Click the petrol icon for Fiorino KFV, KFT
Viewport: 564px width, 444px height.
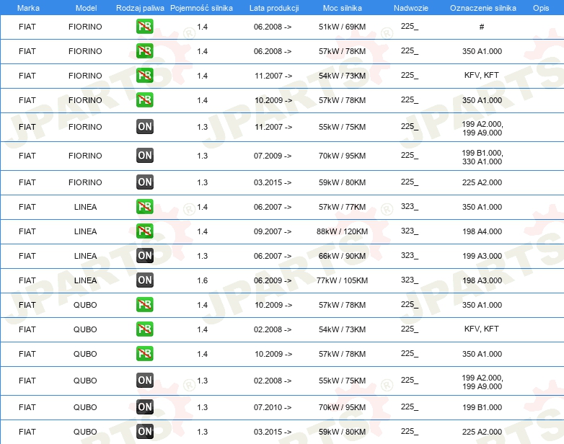pyautogui.click(x=144, y=76)
